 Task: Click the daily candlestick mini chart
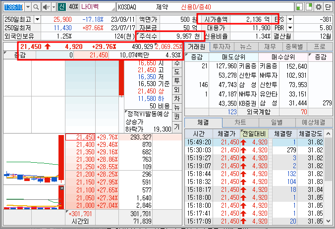34,159
